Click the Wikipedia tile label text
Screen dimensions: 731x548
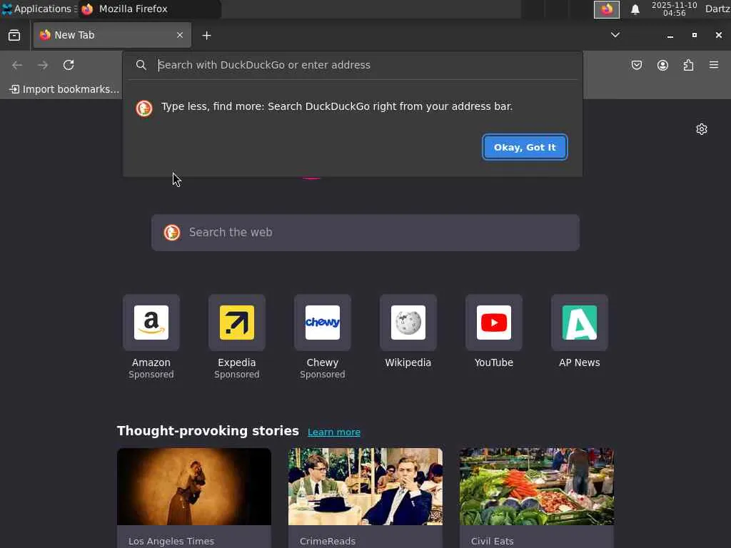pos(408,362)
